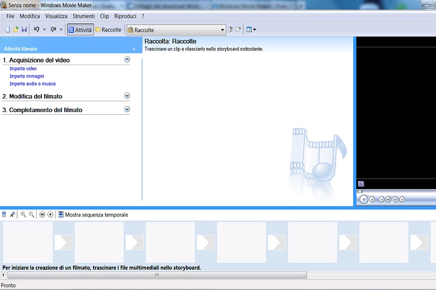
Task: Select the third empty storyboard cell
Action: (170, 242)
